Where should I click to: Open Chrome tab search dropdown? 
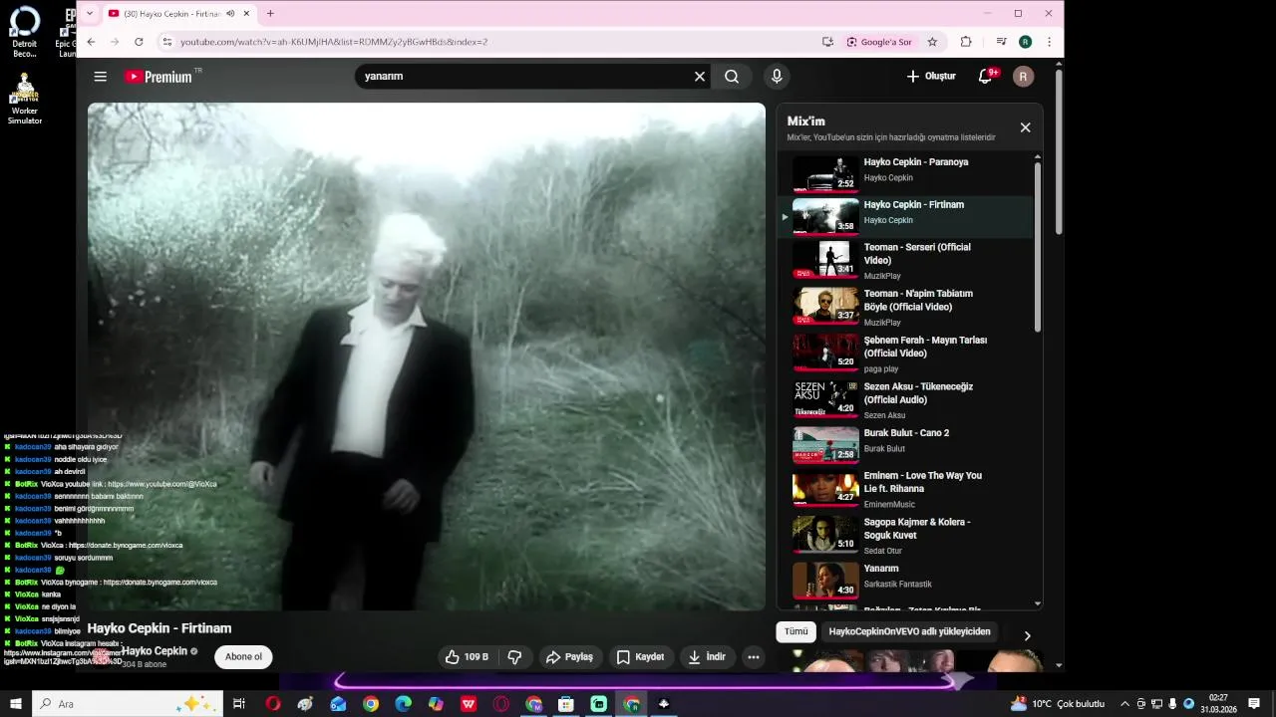pyautogui.click(x=90, y=14)
